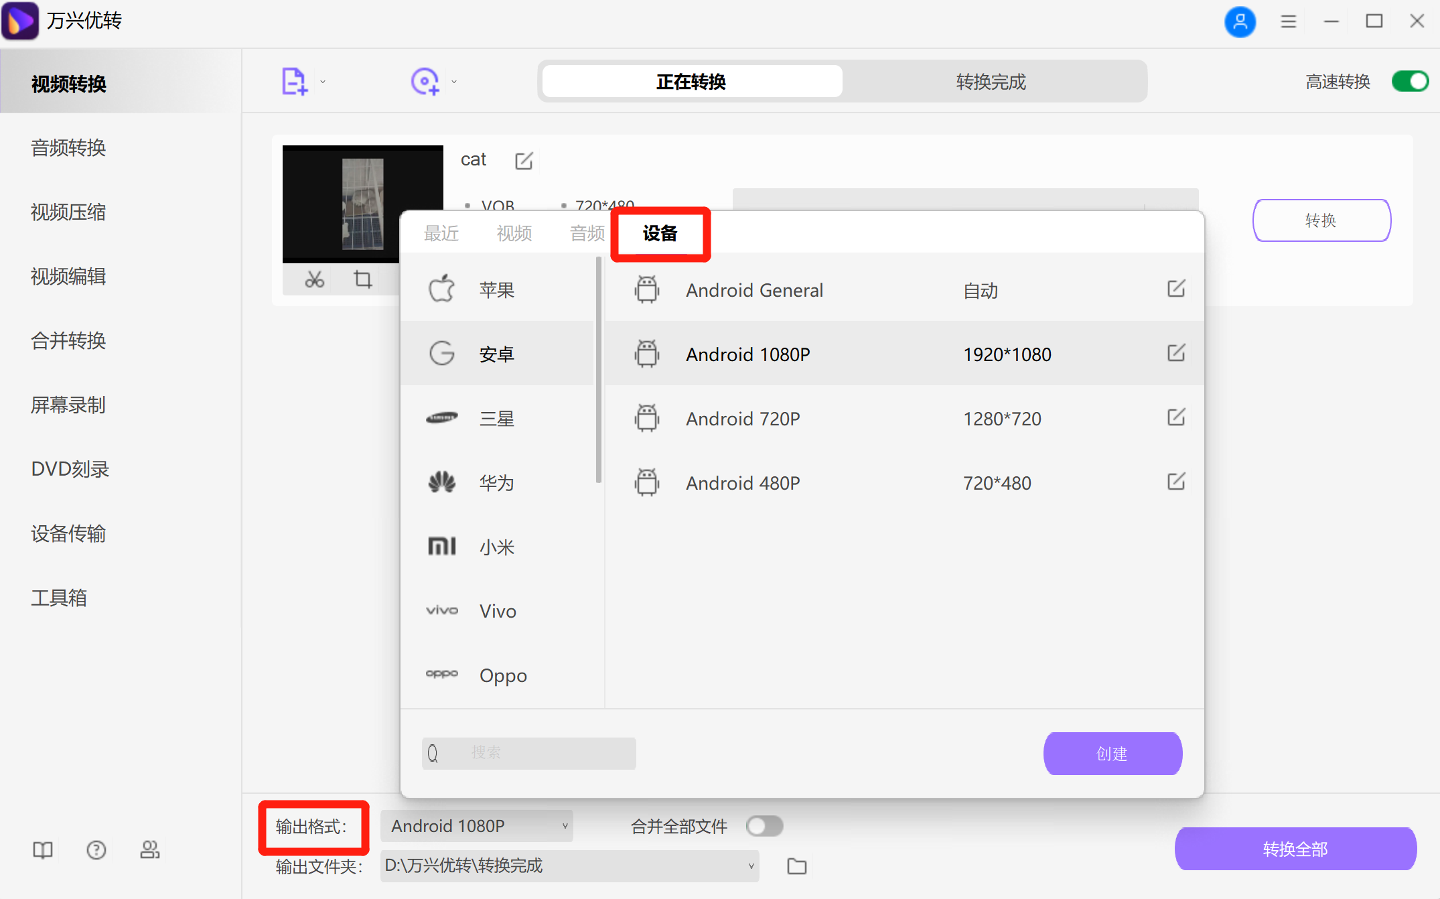Enable the 合并全部文件 merge files toggle
Screen dimensions: 1440x899
pyautogui.click(x=764, y=826)
